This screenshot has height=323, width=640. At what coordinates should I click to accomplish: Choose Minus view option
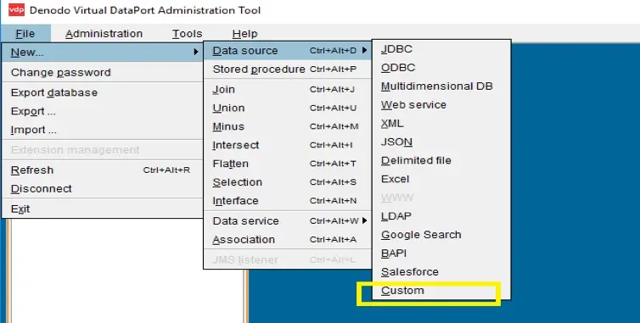(288, 126)
